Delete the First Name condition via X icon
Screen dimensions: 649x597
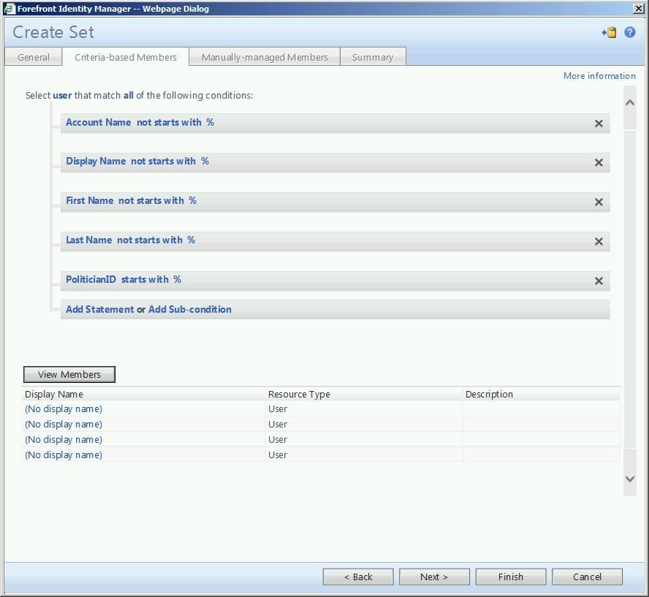click(599, 202)
